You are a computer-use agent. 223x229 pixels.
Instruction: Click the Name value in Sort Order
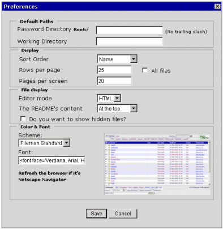click(106, 59)
